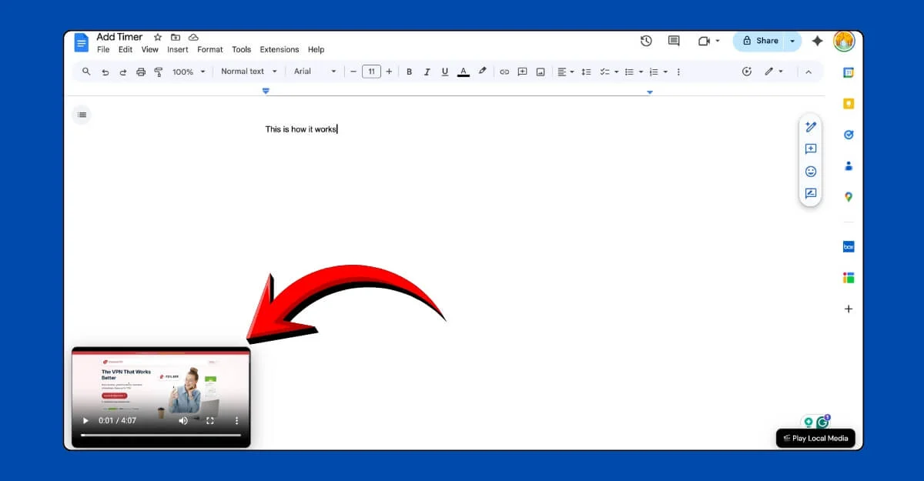Toggle italic formatting
Image resolution: width=924 pixels, height=481 pixels.
[x=427, y=72]
